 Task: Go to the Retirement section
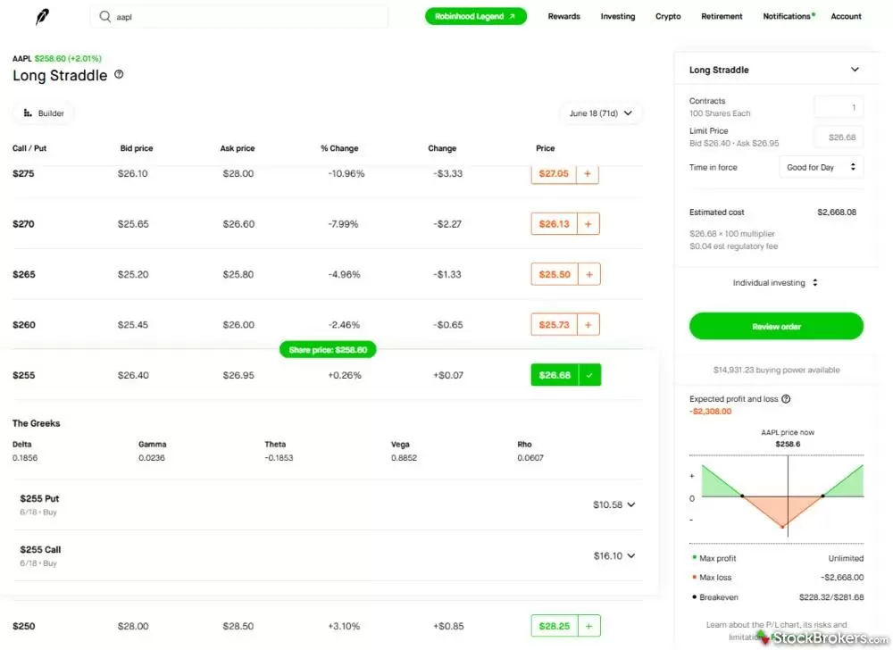722,16
